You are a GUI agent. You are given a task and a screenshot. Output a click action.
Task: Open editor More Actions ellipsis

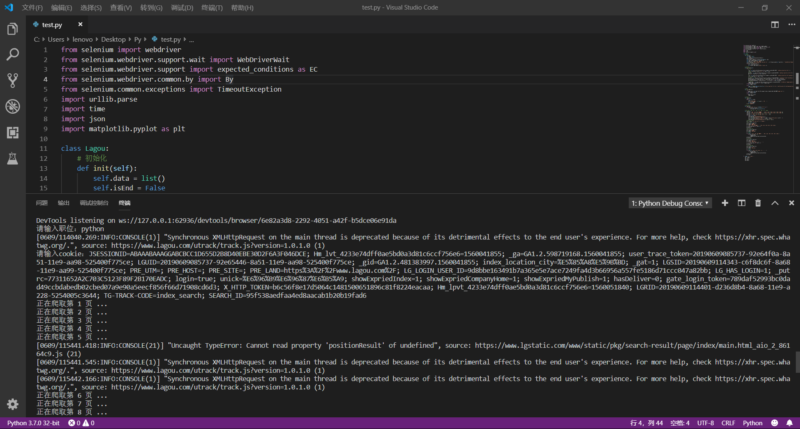click(792, 25)
